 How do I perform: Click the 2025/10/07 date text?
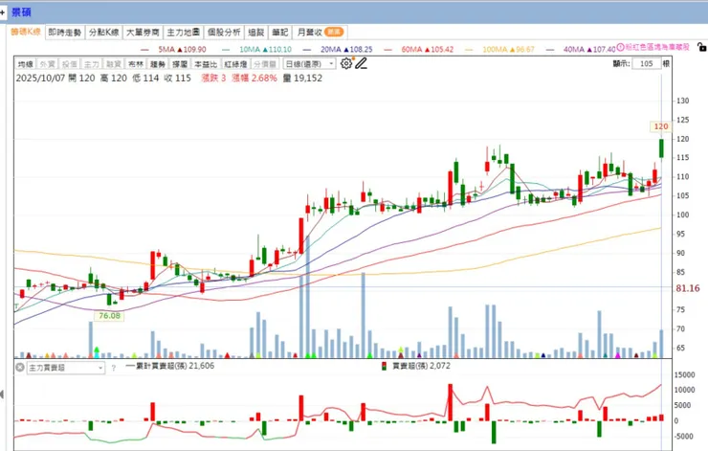pyautogui.click(x=40, y=79)
